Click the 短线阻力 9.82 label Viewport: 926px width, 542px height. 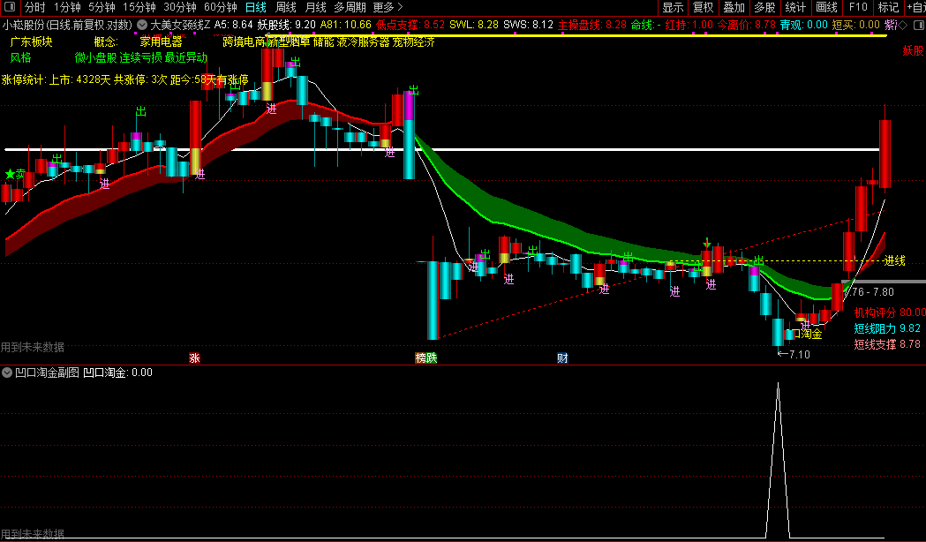887,328
